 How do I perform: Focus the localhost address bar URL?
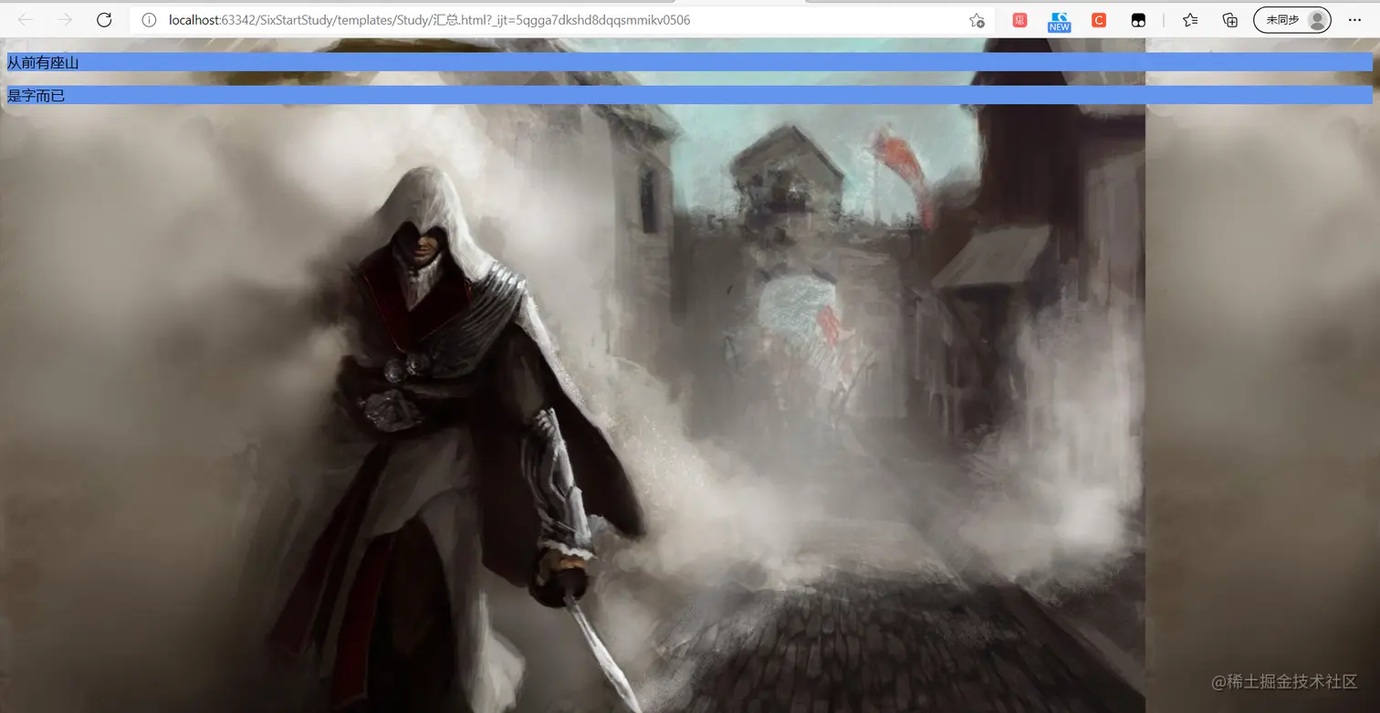click(x=429, y=20)
